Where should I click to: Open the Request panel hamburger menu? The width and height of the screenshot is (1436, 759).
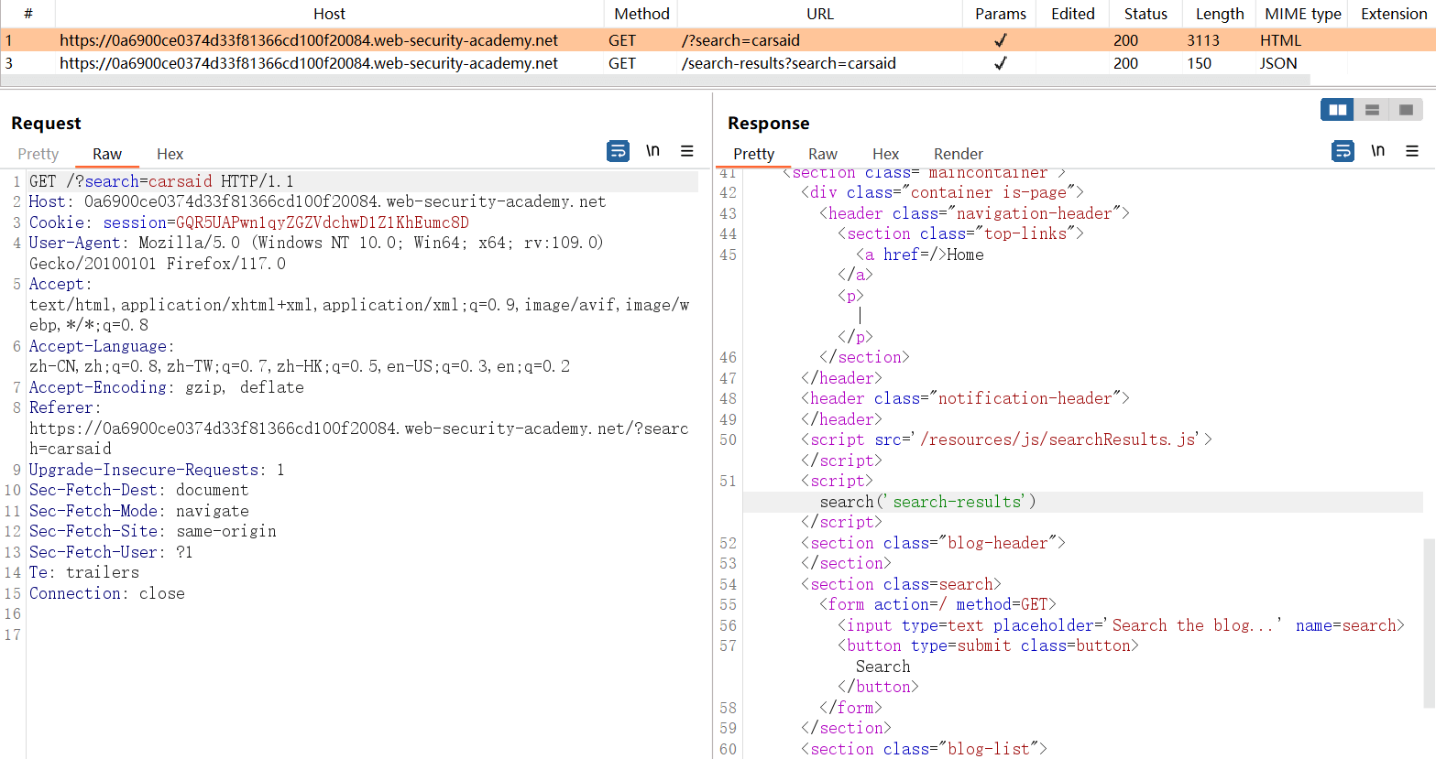[686, 151]
